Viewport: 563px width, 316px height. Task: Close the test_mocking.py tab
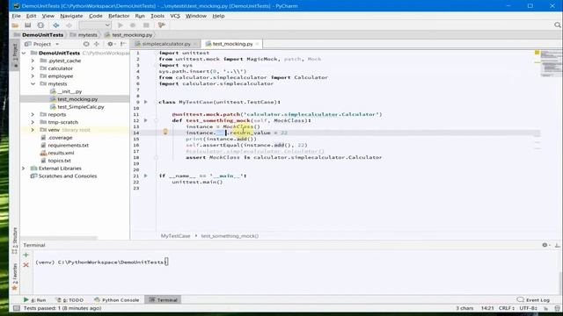pyautogui.click(x=257, y=44)
